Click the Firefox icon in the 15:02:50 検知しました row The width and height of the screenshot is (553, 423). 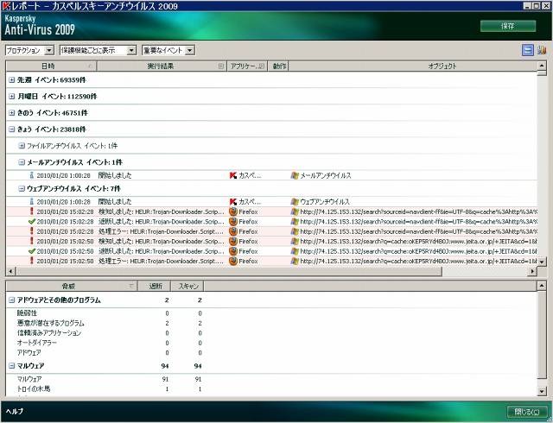tap(232, 241)
